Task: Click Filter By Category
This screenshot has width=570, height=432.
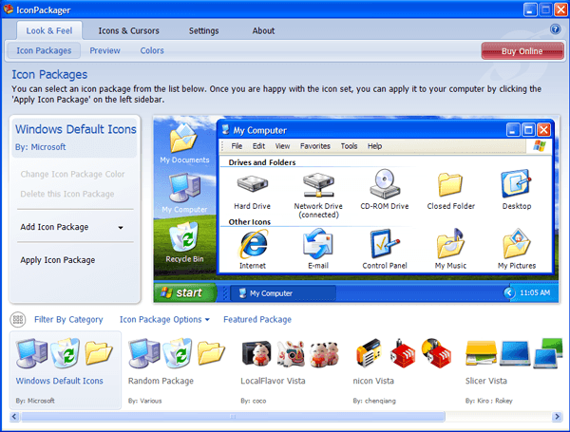Action: point(68,319)
